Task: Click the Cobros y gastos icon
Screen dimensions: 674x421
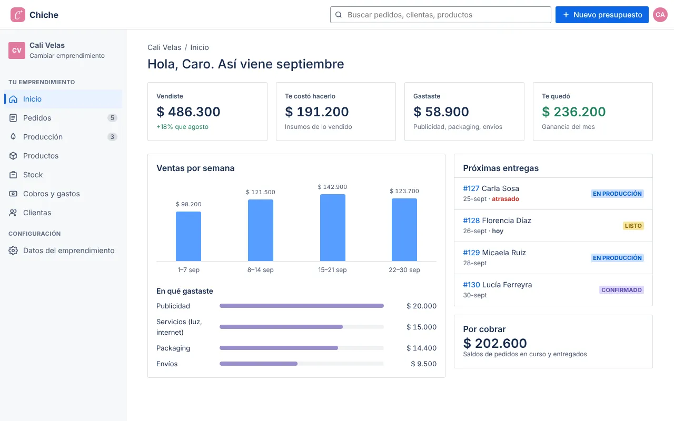Action: (13, 194)
